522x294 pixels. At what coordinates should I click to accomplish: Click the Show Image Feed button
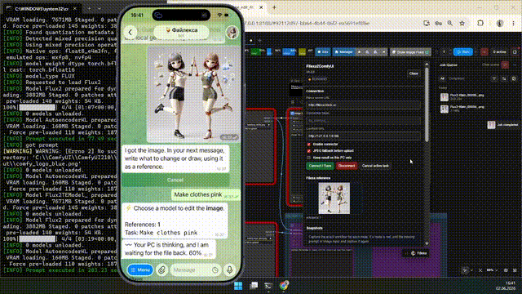click(x=410, y=52)
